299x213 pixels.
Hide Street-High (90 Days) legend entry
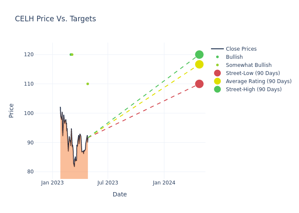point(253,89)
